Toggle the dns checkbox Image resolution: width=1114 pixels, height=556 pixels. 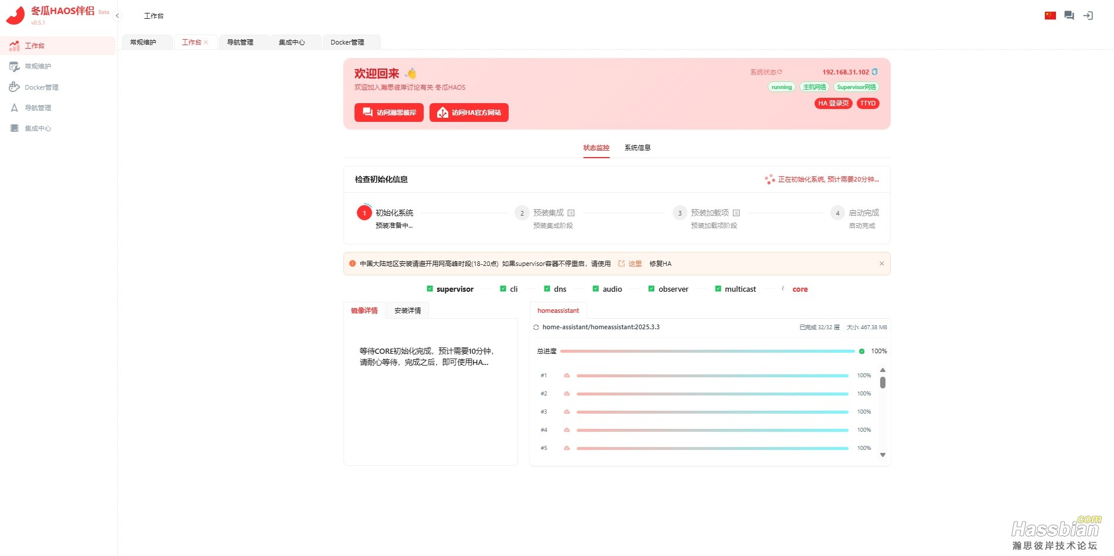(x=547, y=289)
